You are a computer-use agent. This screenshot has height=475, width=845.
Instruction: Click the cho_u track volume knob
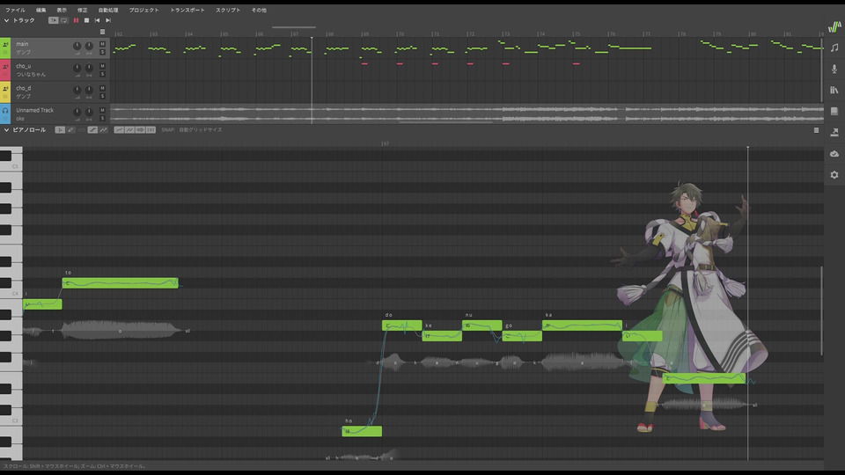click(77, 69)
